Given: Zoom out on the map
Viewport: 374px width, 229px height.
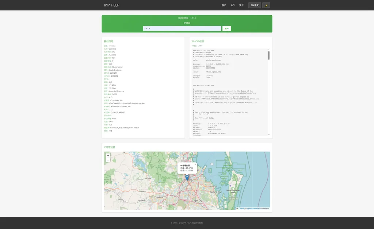Looking at the screenshot, I should (x=108, y=160).
